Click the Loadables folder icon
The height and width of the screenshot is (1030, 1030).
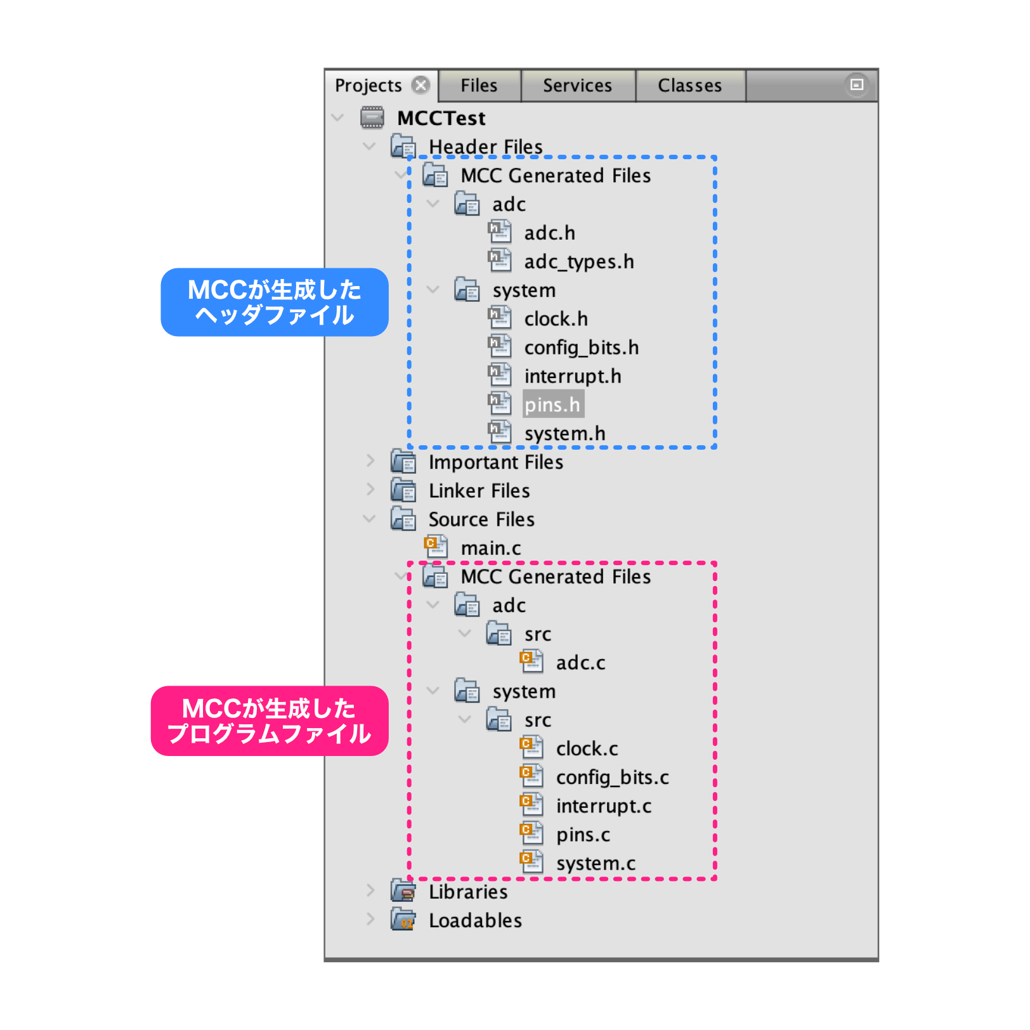(x=403, y=920)
